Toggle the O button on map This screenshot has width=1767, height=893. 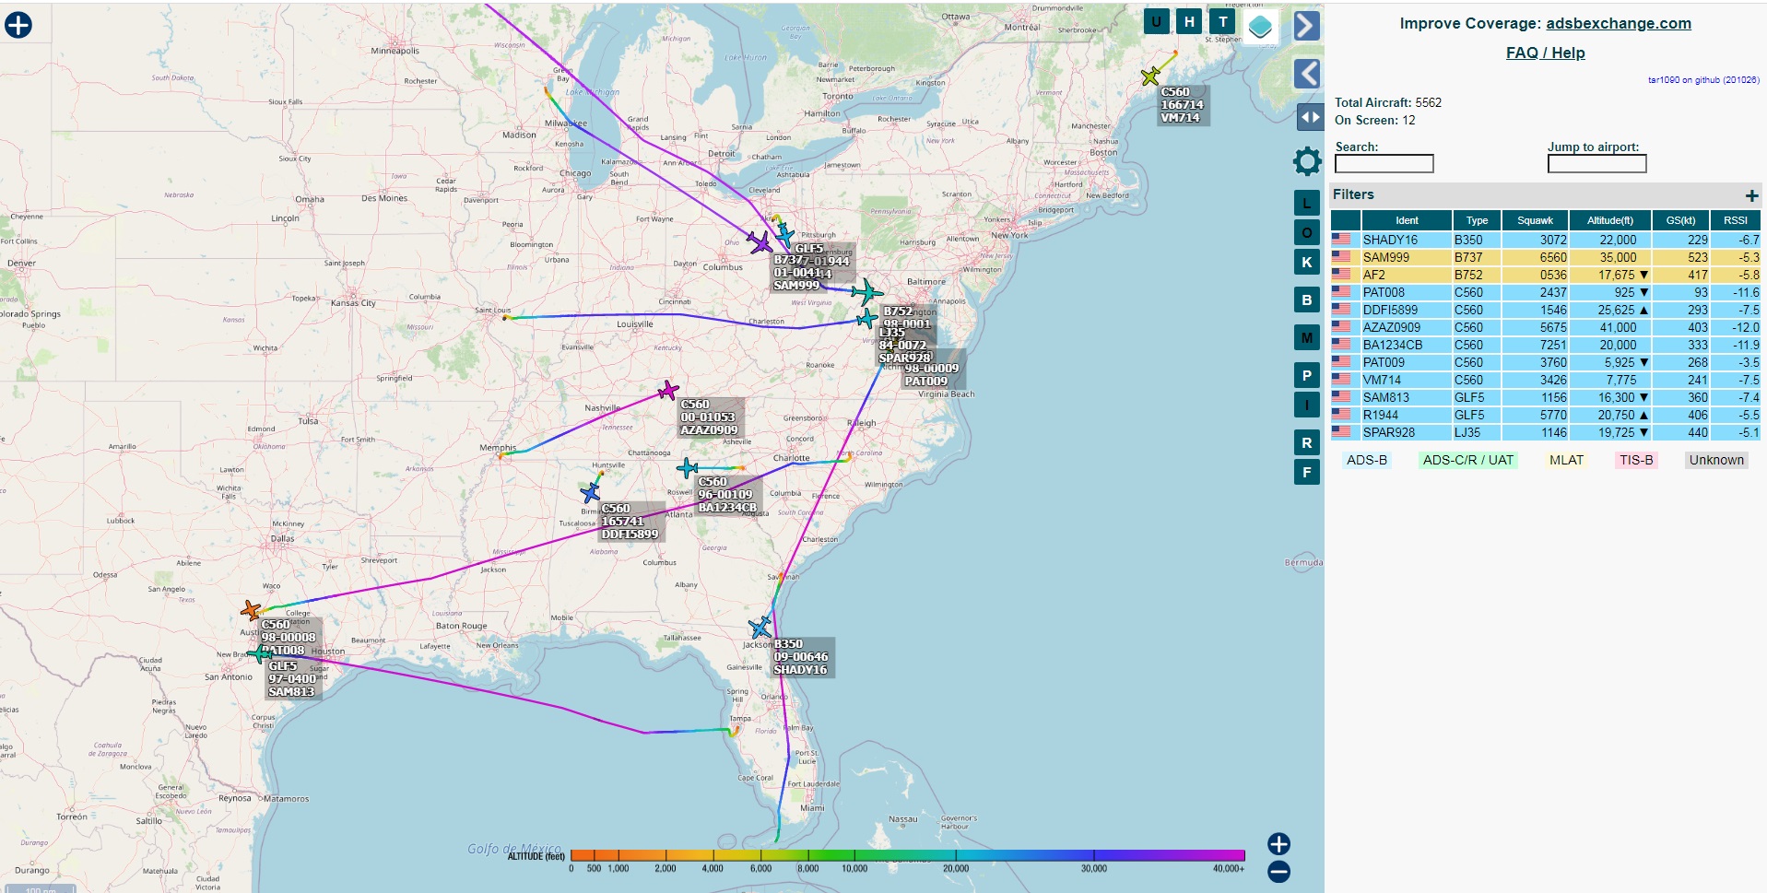tap(1307, 232)
